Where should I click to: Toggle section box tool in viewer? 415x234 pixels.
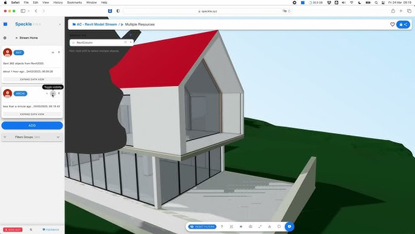pyautogui.click(x=231, y=227)
